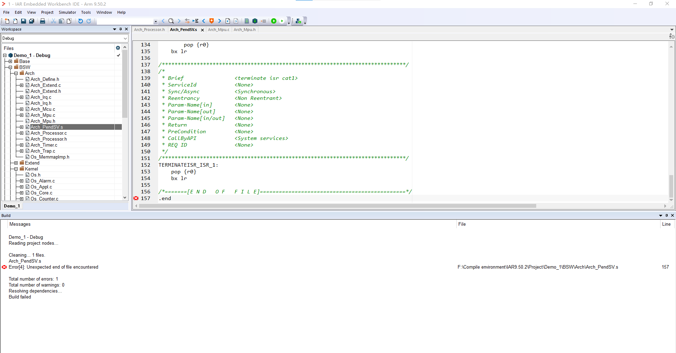Redo the last undone edit
The height and width of the screenshot is (353, 676).
point(89,21)
